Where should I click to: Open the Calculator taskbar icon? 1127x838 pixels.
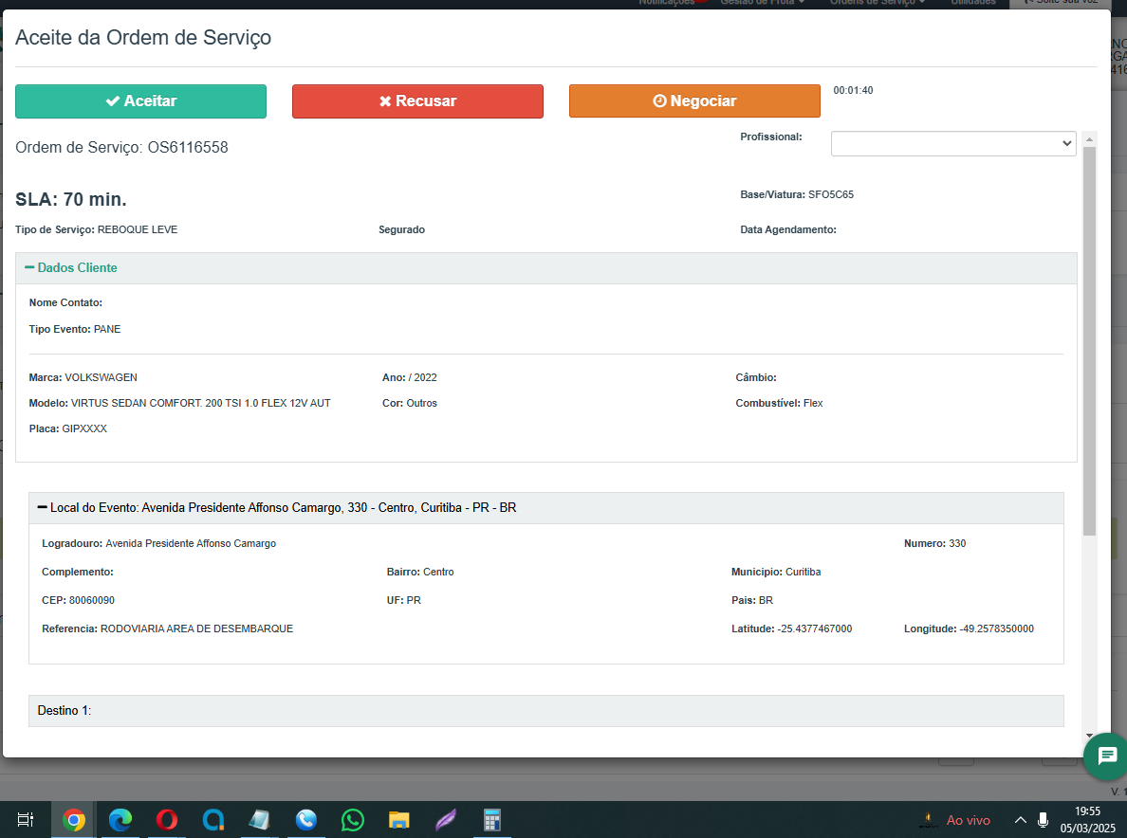(491, 820)
